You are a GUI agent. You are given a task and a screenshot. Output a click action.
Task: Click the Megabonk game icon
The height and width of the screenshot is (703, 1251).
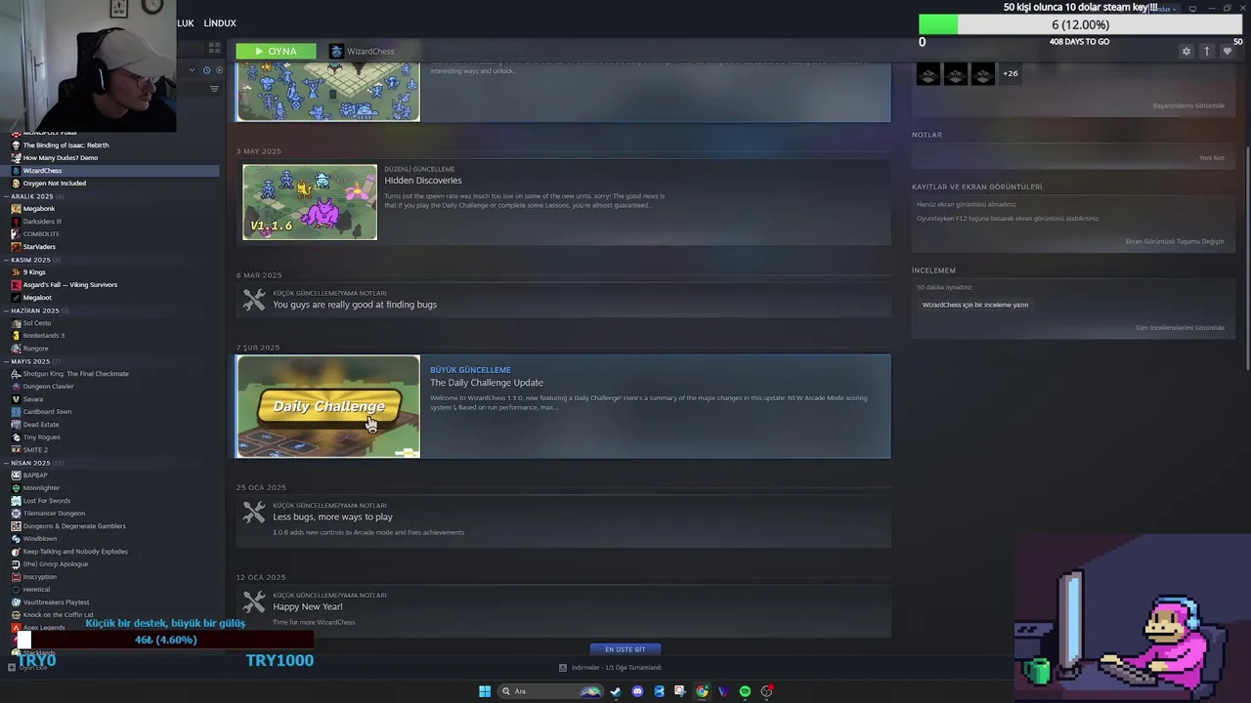click(x=16, y=209)
